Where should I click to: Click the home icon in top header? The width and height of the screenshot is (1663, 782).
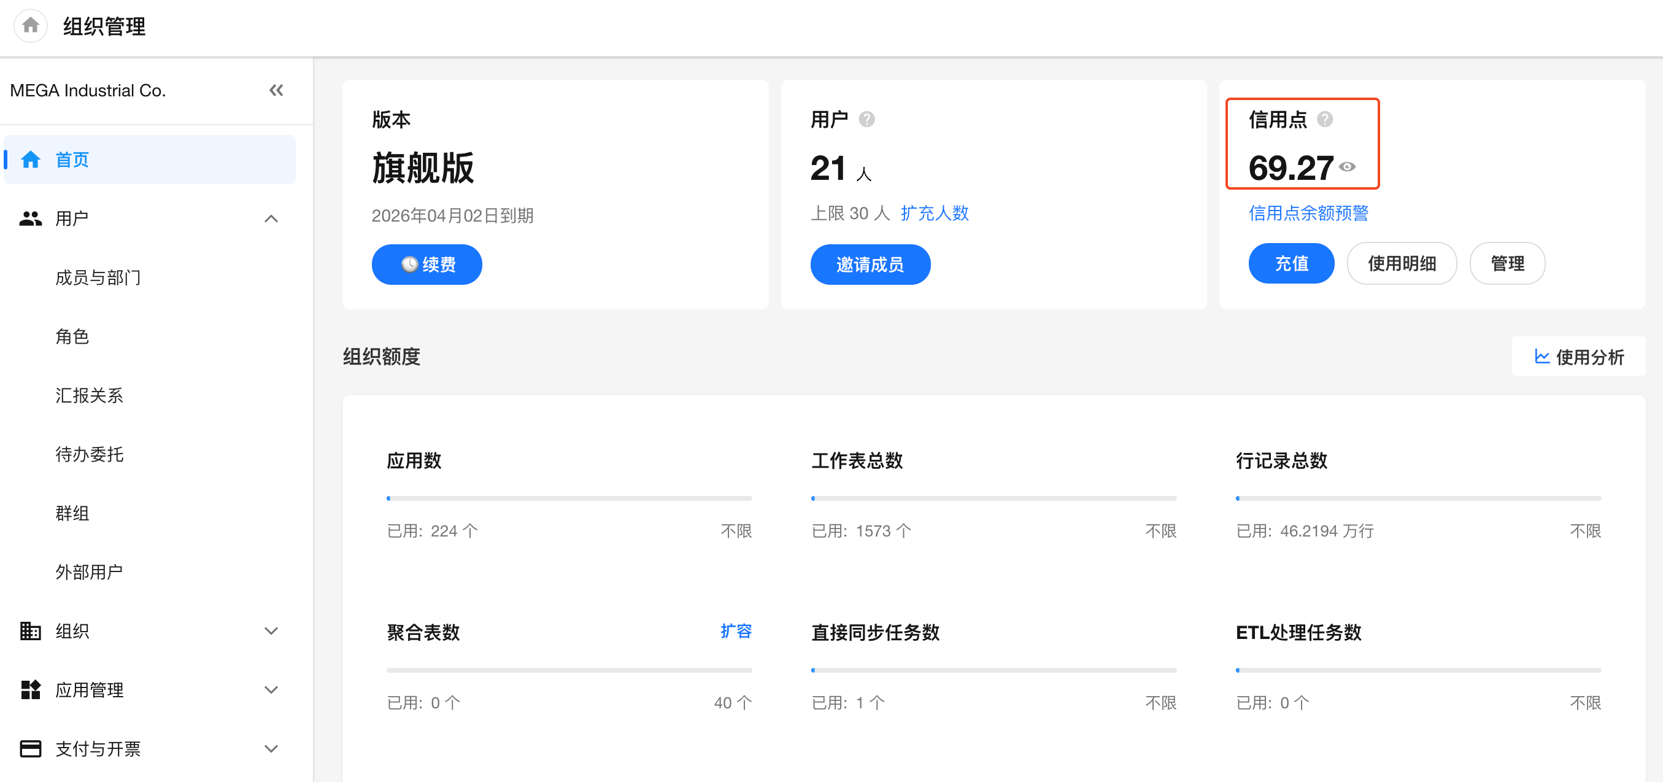(x=30, y=26)
